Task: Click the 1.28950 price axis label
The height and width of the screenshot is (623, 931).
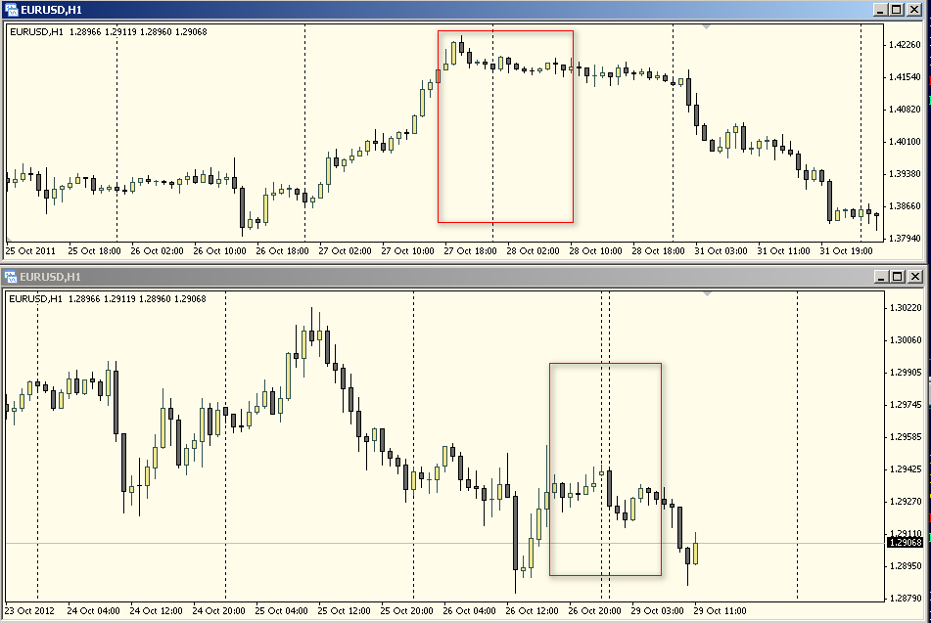Action: click(x=906, y=566)
